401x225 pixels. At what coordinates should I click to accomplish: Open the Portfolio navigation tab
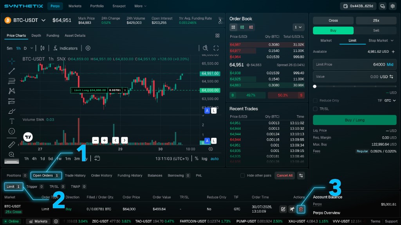(x=97, y=6)
